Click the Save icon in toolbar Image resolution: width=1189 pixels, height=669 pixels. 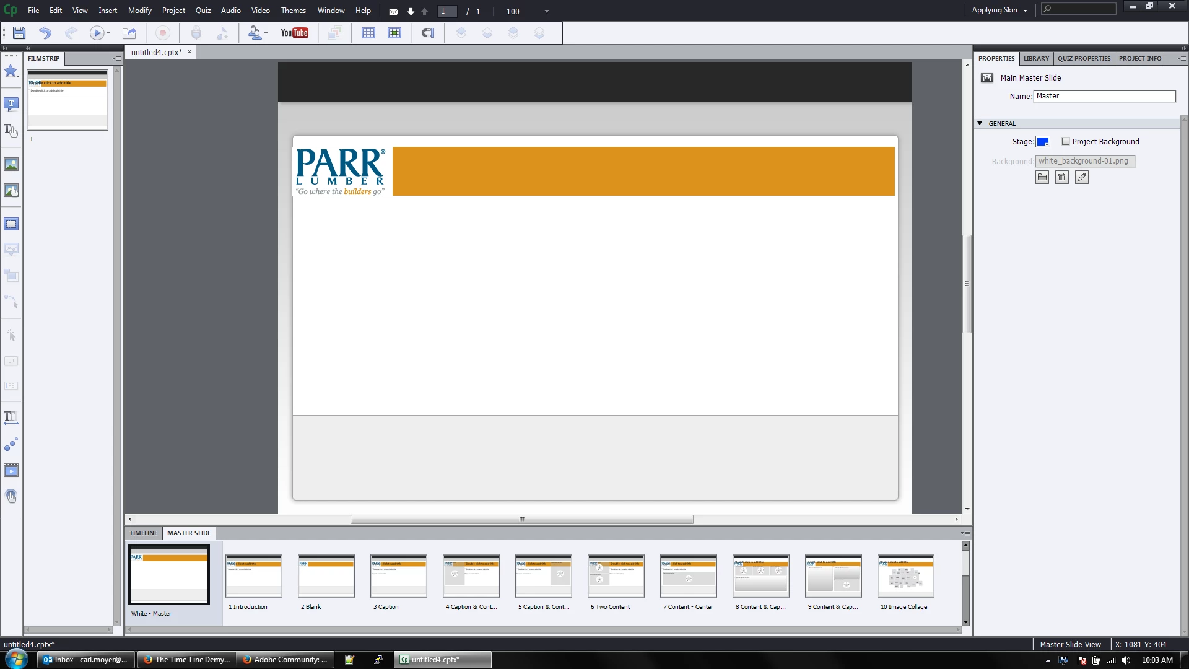(x=19, y=33)
